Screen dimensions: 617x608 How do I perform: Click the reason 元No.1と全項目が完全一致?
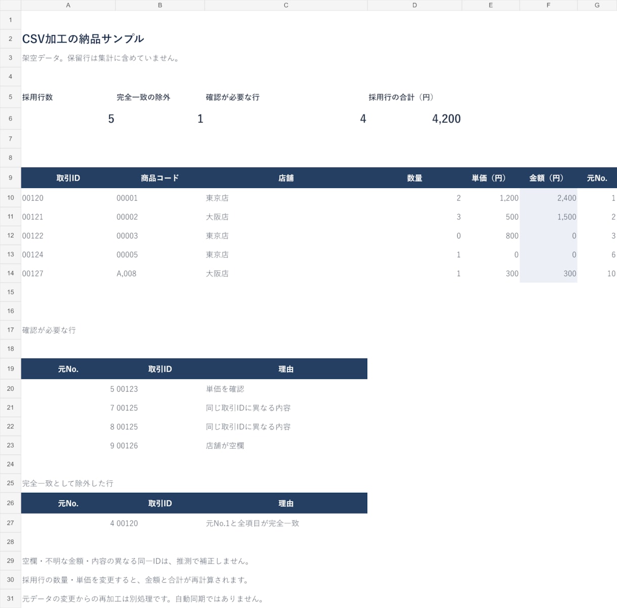252,523
